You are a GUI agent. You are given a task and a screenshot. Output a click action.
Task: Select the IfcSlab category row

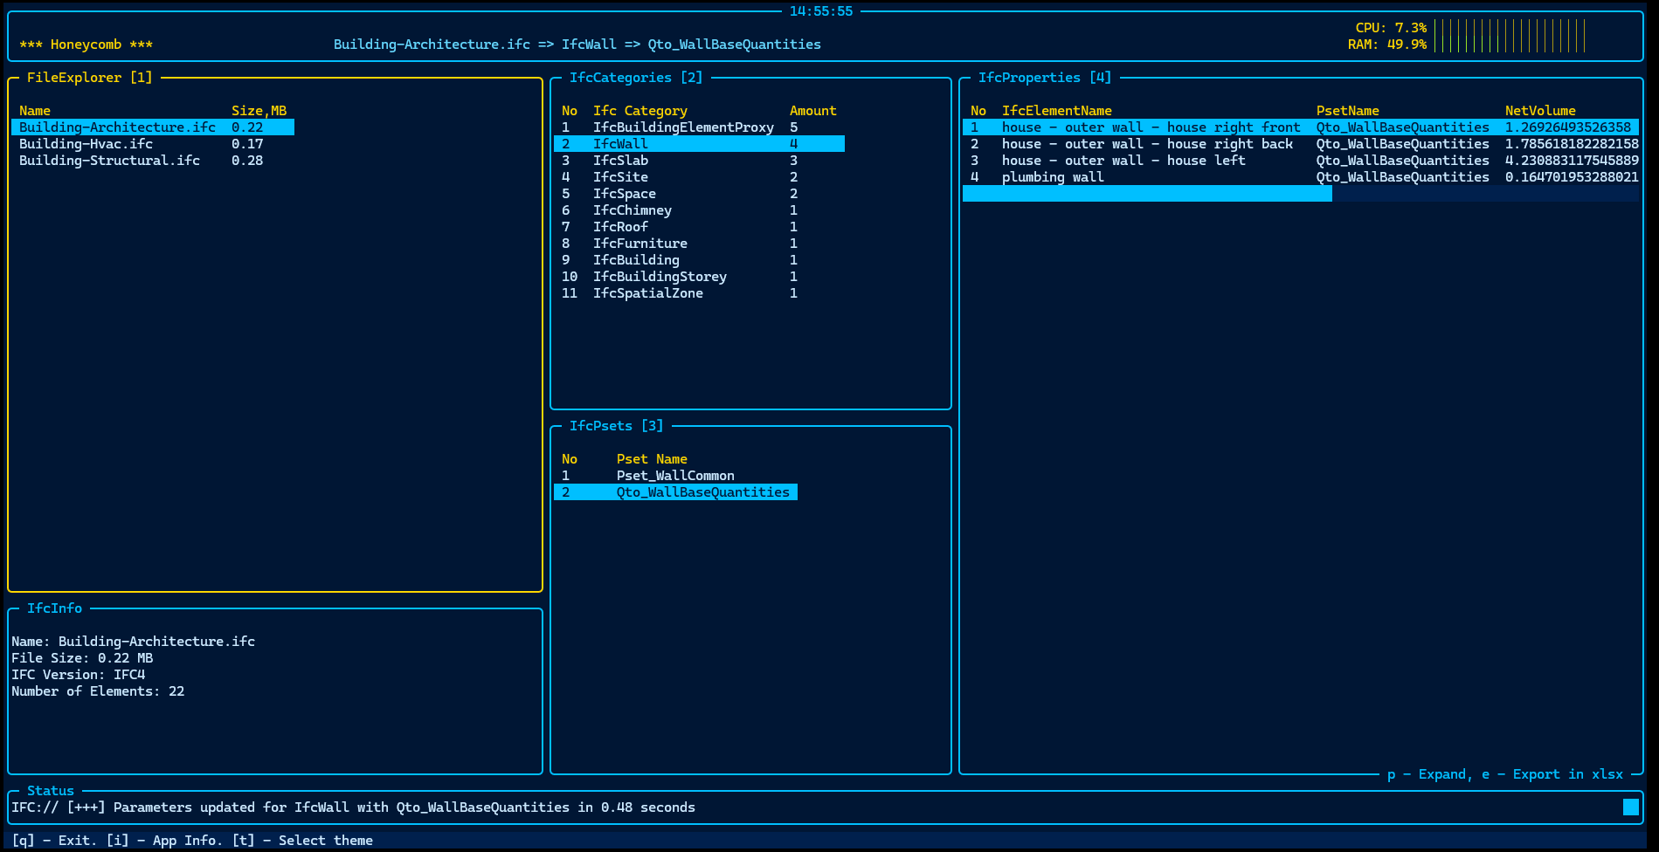tap(699, 161)
